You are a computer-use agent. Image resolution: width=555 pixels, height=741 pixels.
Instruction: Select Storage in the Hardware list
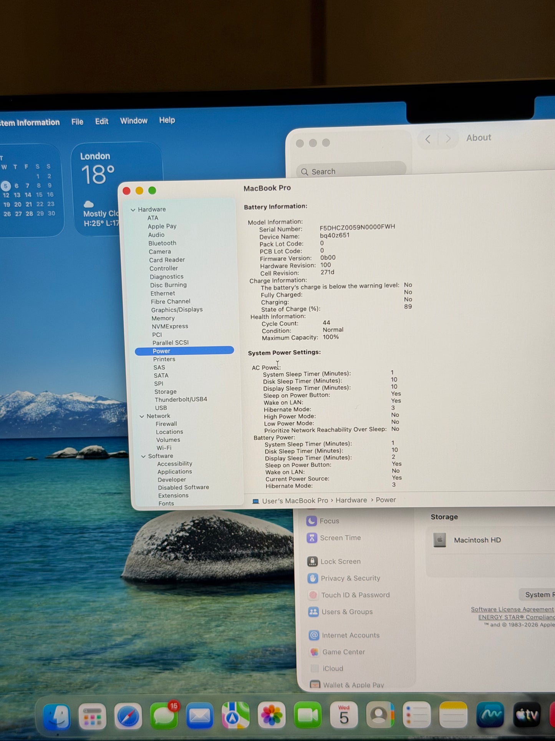click(166, 392)
